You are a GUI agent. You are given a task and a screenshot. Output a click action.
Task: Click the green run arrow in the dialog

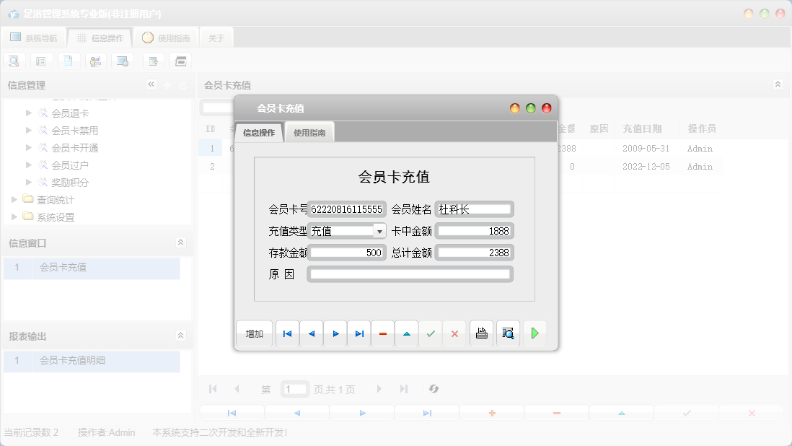(534, 333)
